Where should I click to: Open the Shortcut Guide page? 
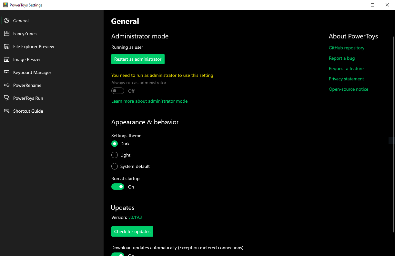click(x=52, y=111)
